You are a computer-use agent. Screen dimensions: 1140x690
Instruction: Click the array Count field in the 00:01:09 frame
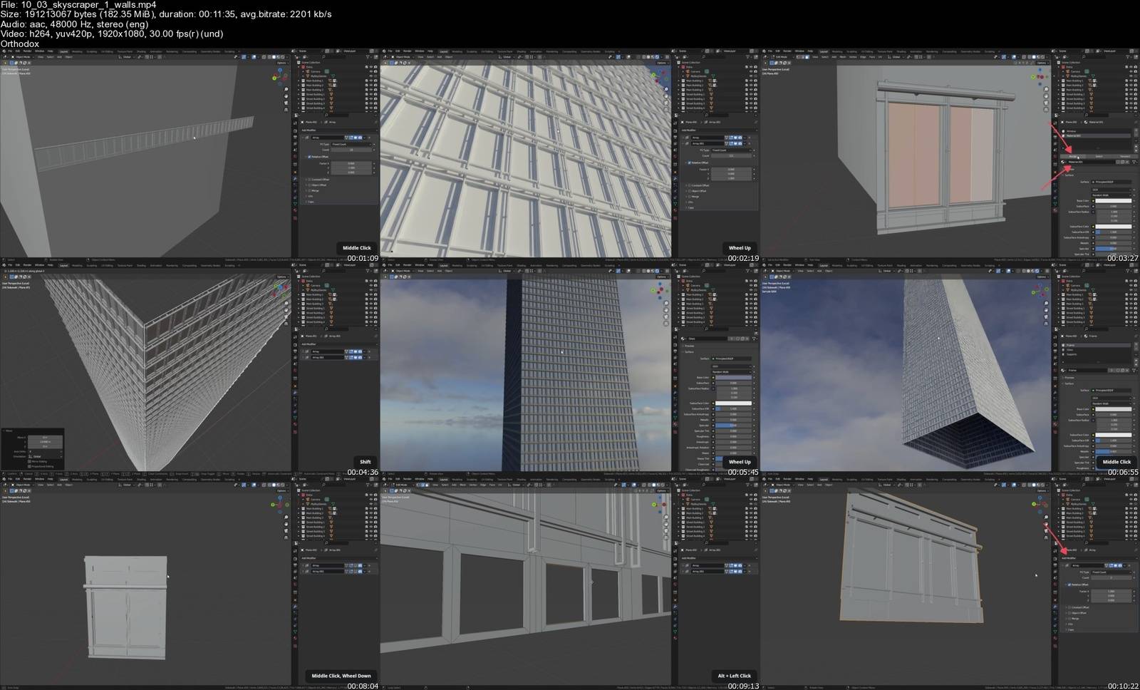(x=352, y=150)
